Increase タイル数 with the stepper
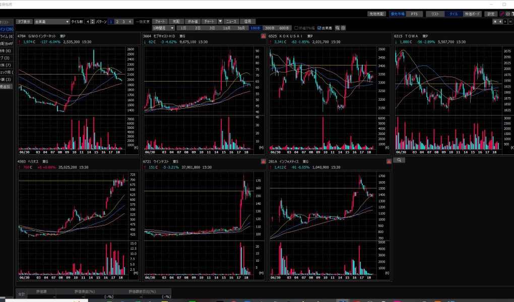514x302 pixels. tap(93, 21)
